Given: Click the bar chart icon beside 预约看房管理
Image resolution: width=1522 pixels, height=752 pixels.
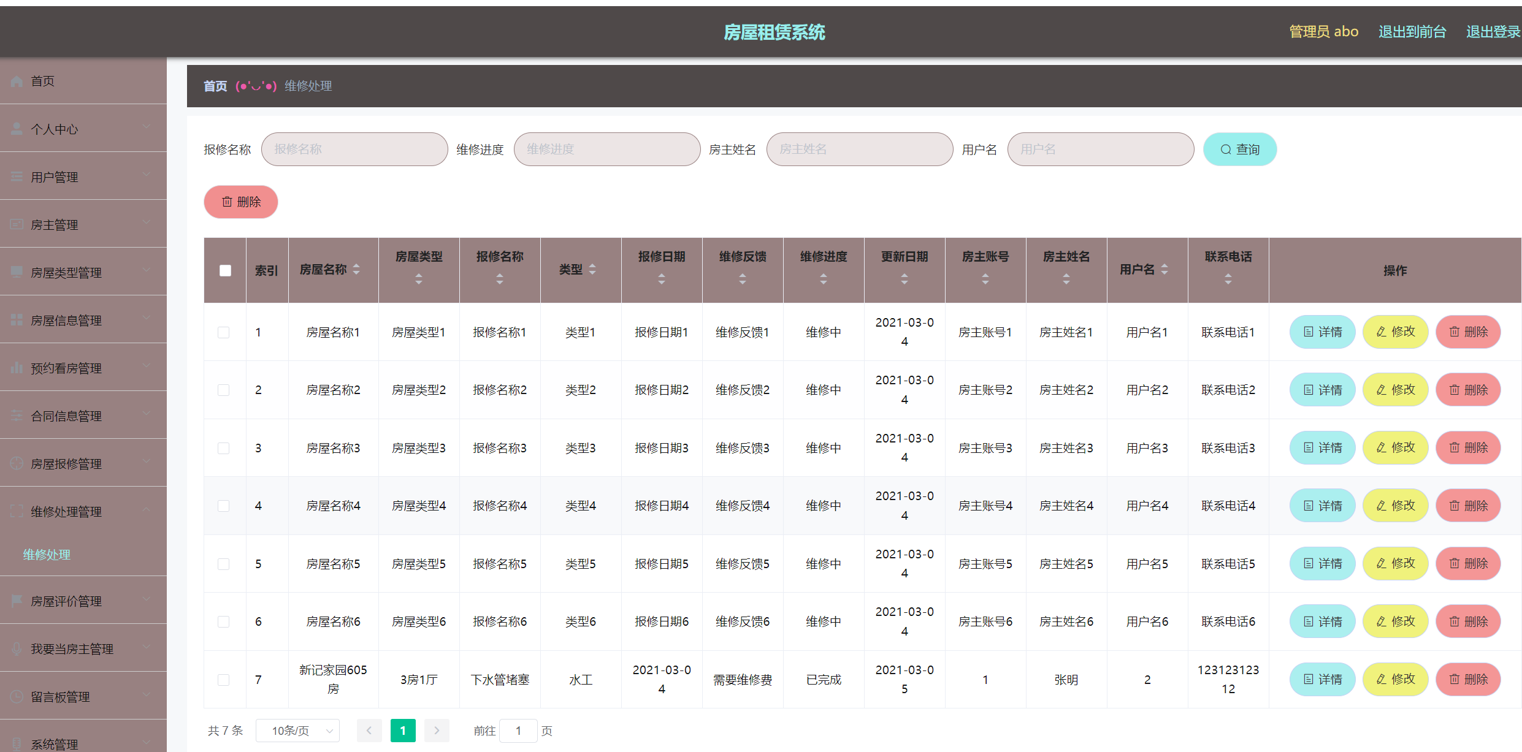Looking at the screenshot, I should [x=17, y=368].
